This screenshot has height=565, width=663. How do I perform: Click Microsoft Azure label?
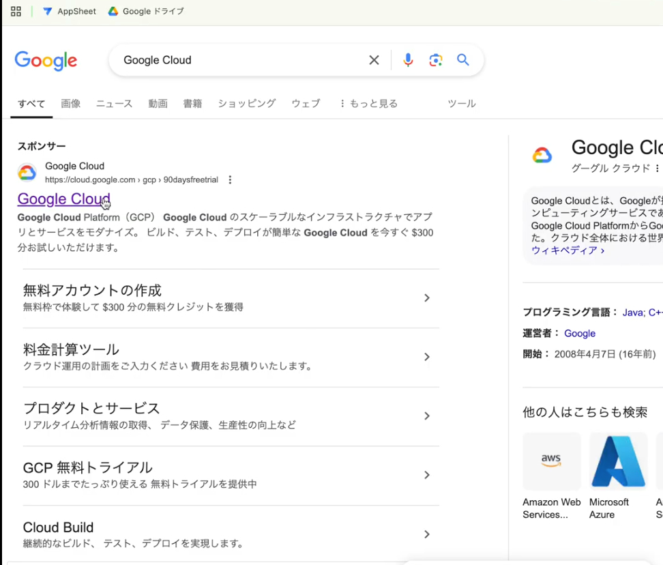click(x=609, y=508)
